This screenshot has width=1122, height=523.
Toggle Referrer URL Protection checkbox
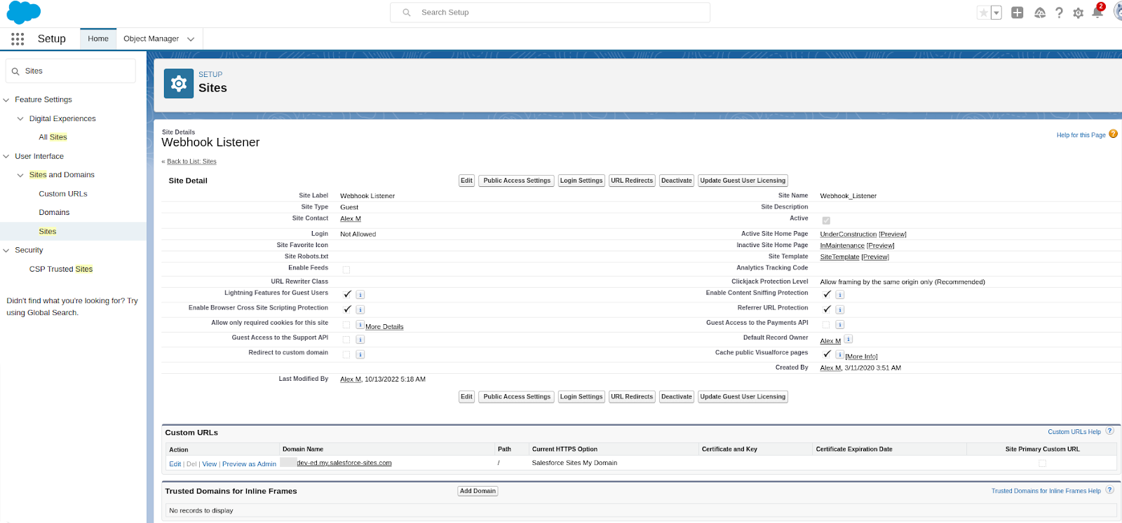click(827, 309)
